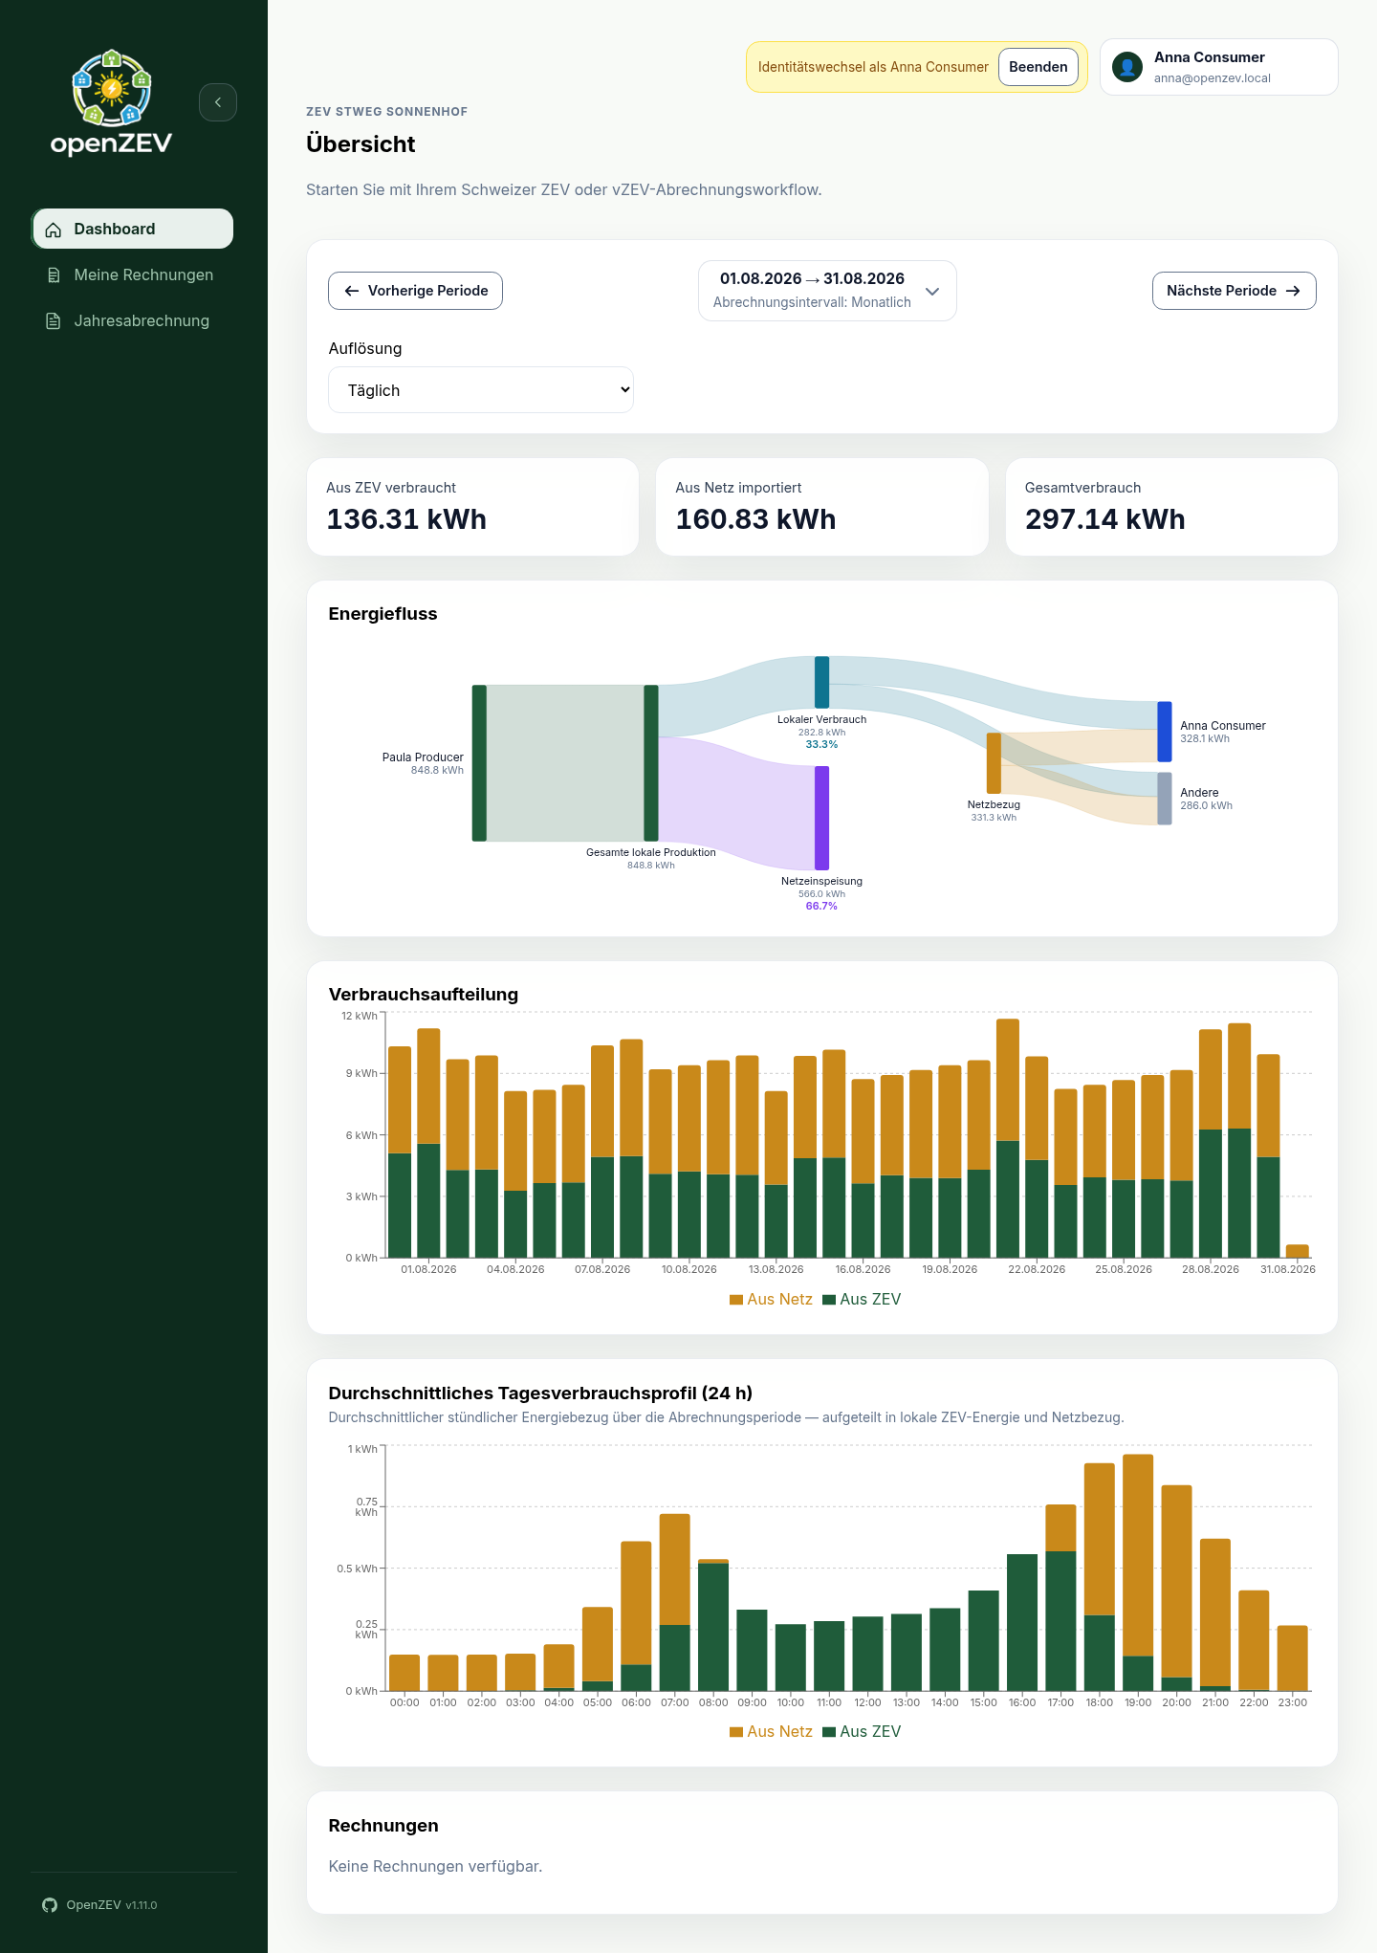Toggle Aus Netz legend in Tagesverbrauchsprofil
Image resolution: width=1377 pixels, height=1953 pixels.
coord(771,1731)
